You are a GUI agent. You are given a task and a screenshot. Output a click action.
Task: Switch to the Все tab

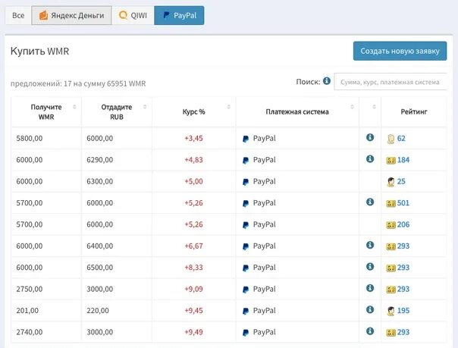(x=18, y=15)
